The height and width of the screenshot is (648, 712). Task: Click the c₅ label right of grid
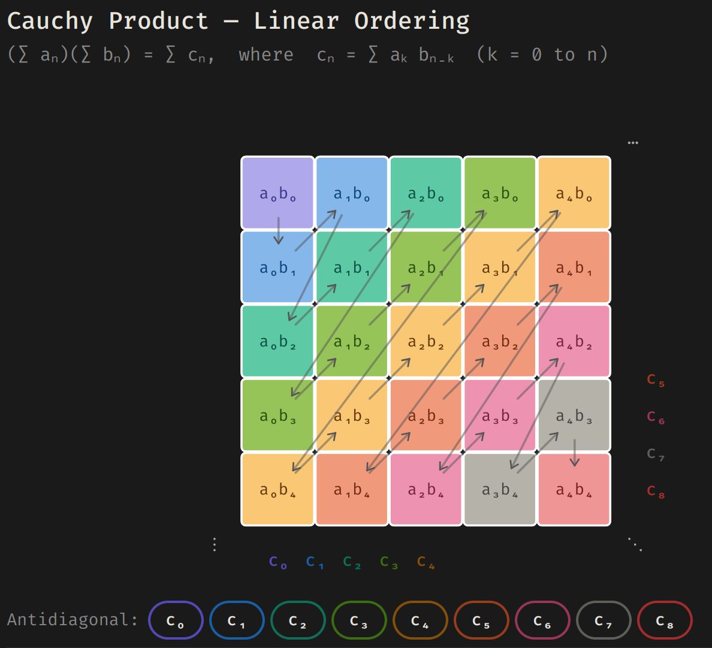click(656, 380)
